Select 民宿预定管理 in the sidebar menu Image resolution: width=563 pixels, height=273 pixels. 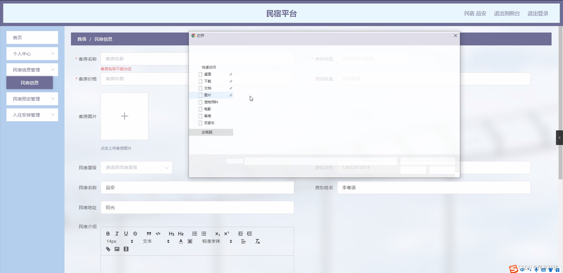(32, 99)
